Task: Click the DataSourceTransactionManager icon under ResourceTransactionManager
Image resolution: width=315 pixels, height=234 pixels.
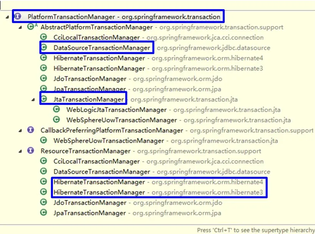Action: tap(43, 171)
